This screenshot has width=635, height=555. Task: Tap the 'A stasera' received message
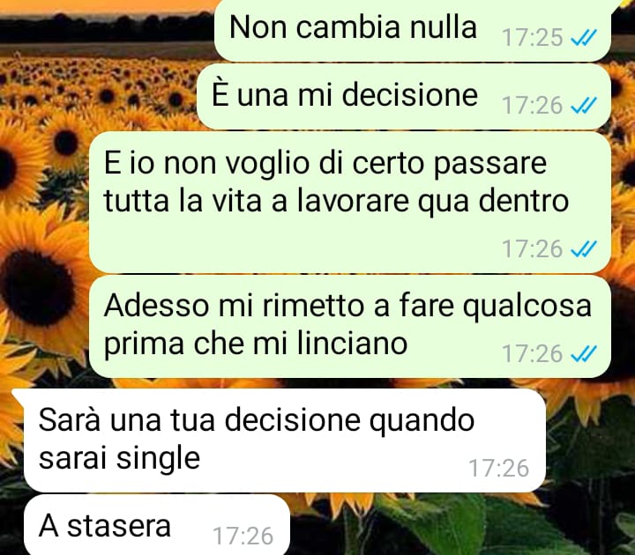157,525
